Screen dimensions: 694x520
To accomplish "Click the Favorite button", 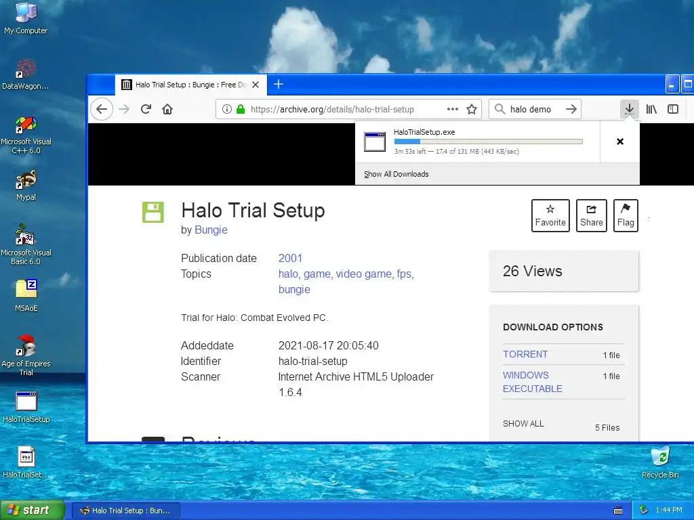I will pos(550,215).
